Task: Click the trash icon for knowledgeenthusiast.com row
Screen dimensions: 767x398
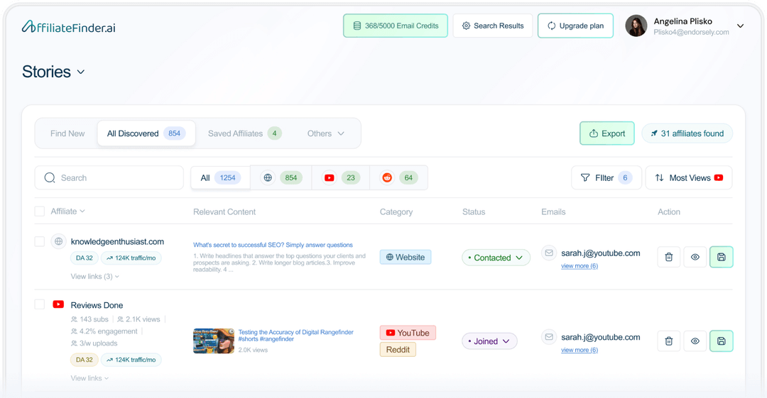Action: (668, 257)
